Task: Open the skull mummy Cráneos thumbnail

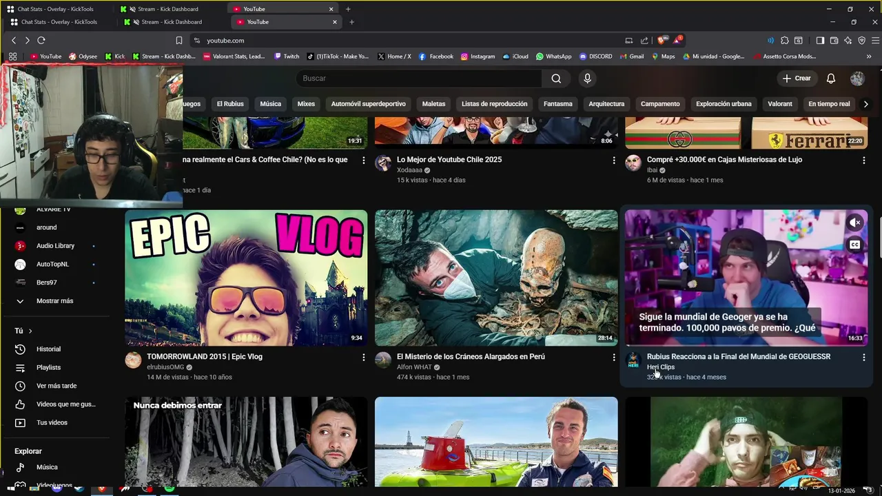Action: click(496, 278)
